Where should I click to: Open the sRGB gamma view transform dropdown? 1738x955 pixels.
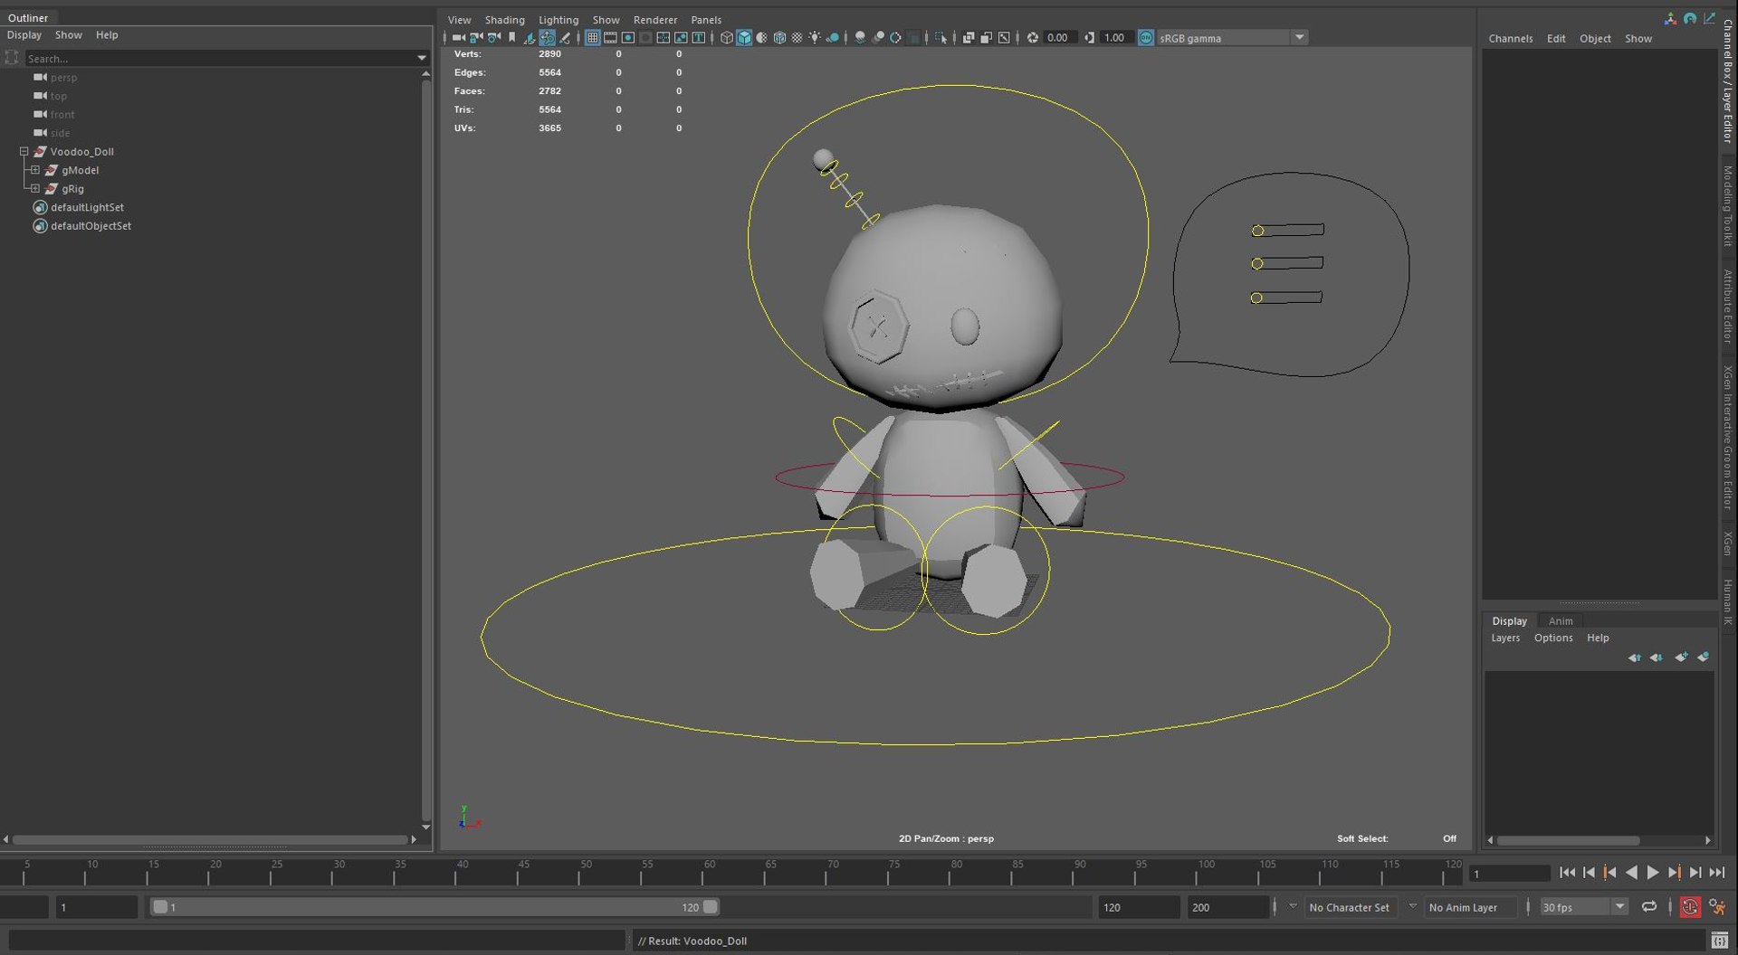pos(1299,38)
